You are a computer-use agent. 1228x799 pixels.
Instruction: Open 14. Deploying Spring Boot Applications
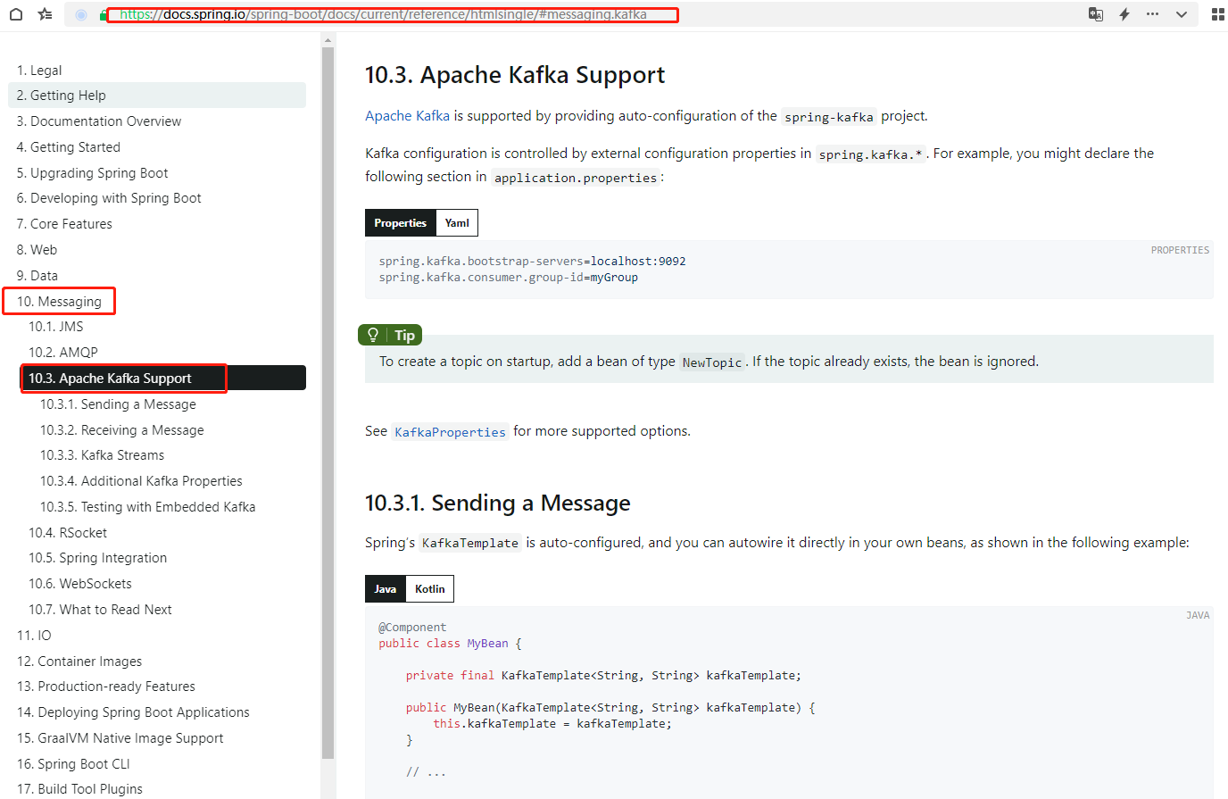click(133, 712)
